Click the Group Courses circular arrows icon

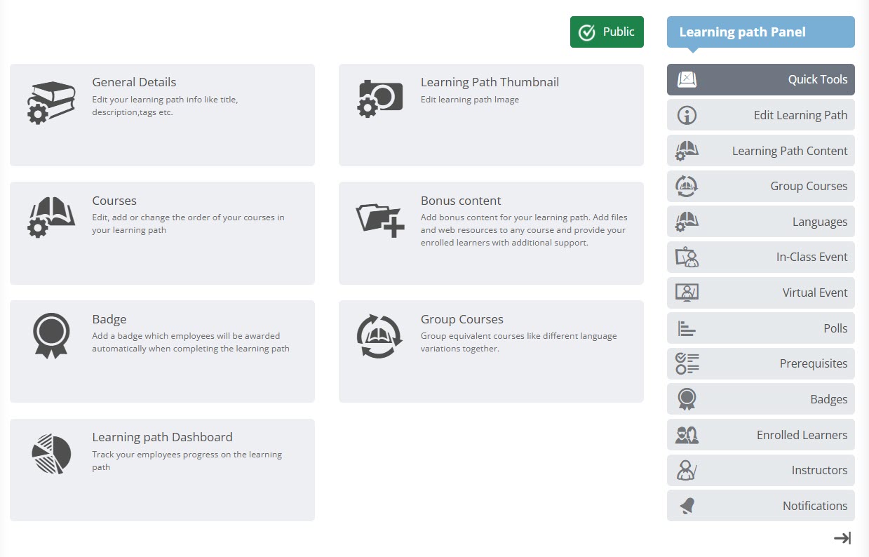[379, 336]
